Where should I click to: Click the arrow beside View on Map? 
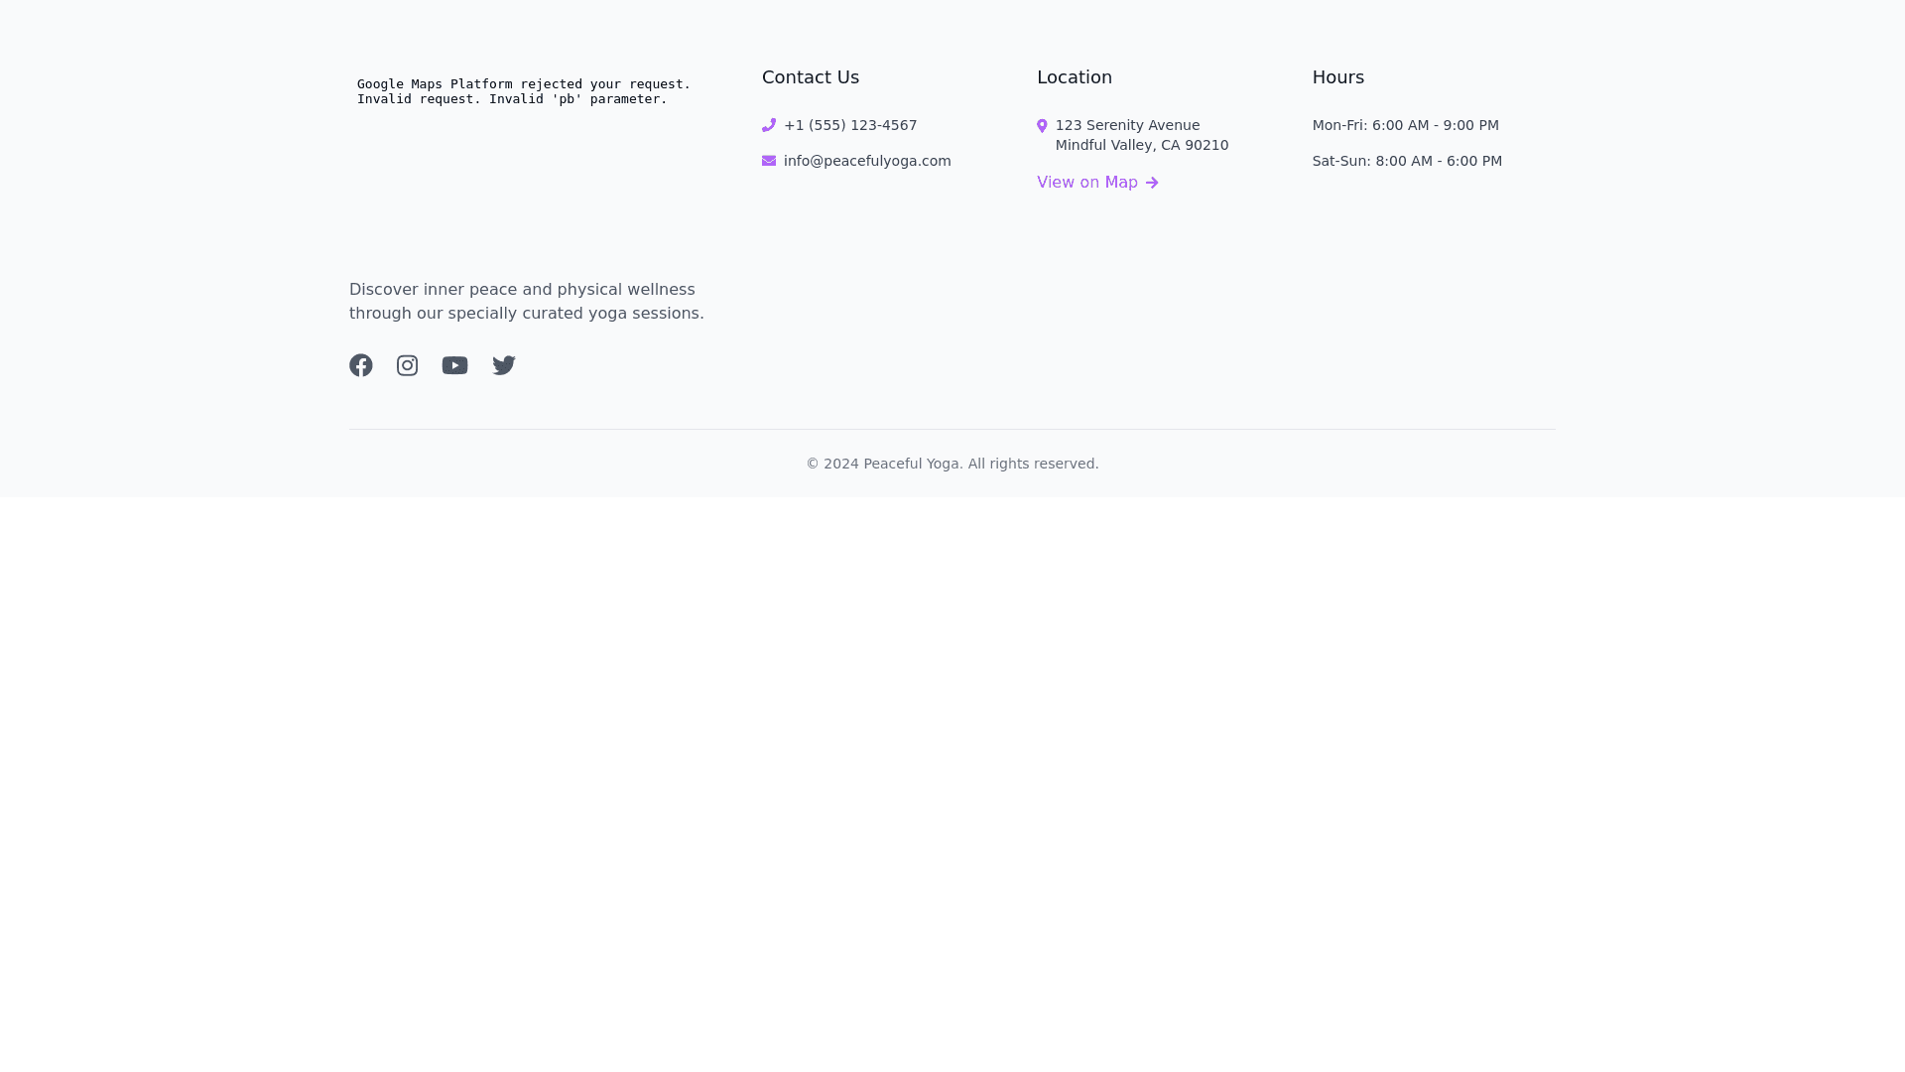tap(1152, 183)
